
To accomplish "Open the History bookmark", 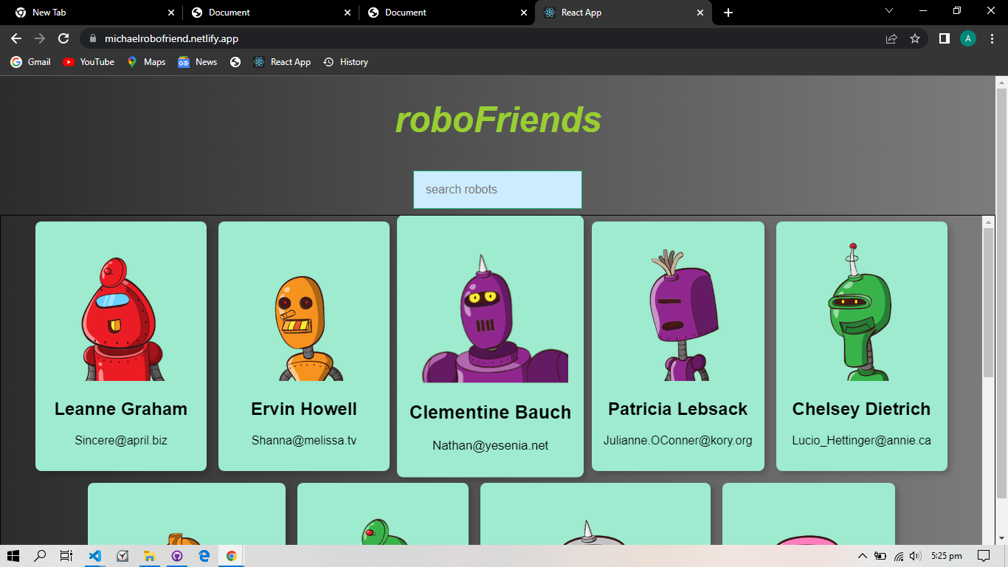I will click(x=345, y=62).
